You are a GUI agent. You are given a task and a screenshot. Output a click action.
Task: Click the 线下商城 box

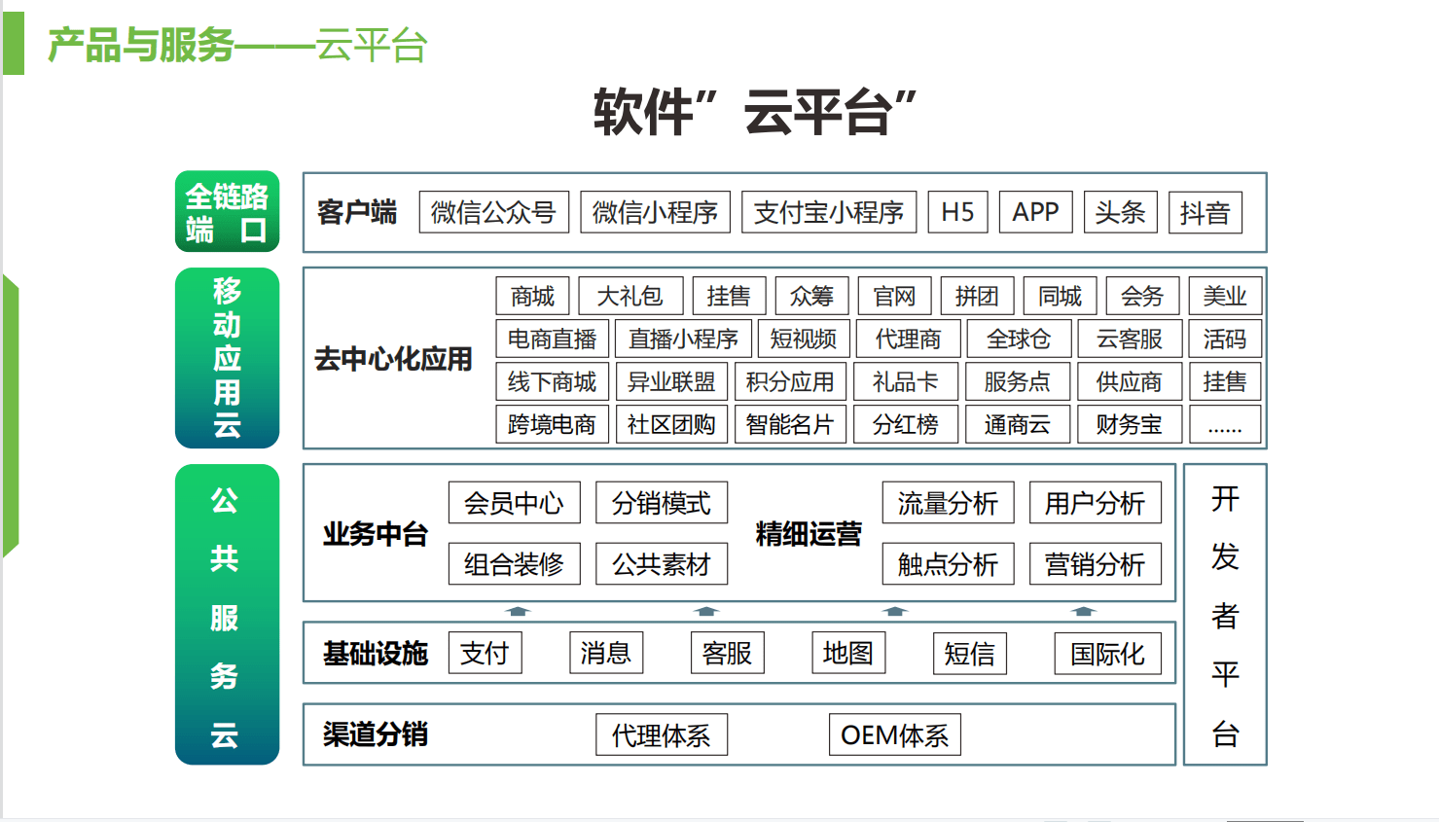point(553,381)
